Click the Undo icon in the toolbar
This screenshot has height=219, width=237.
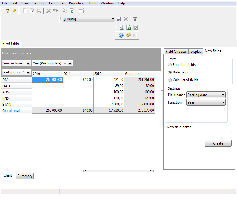55,11
